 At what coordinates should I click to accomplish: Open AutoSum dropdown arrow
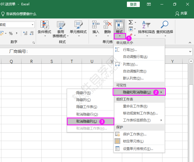(136, 23)
